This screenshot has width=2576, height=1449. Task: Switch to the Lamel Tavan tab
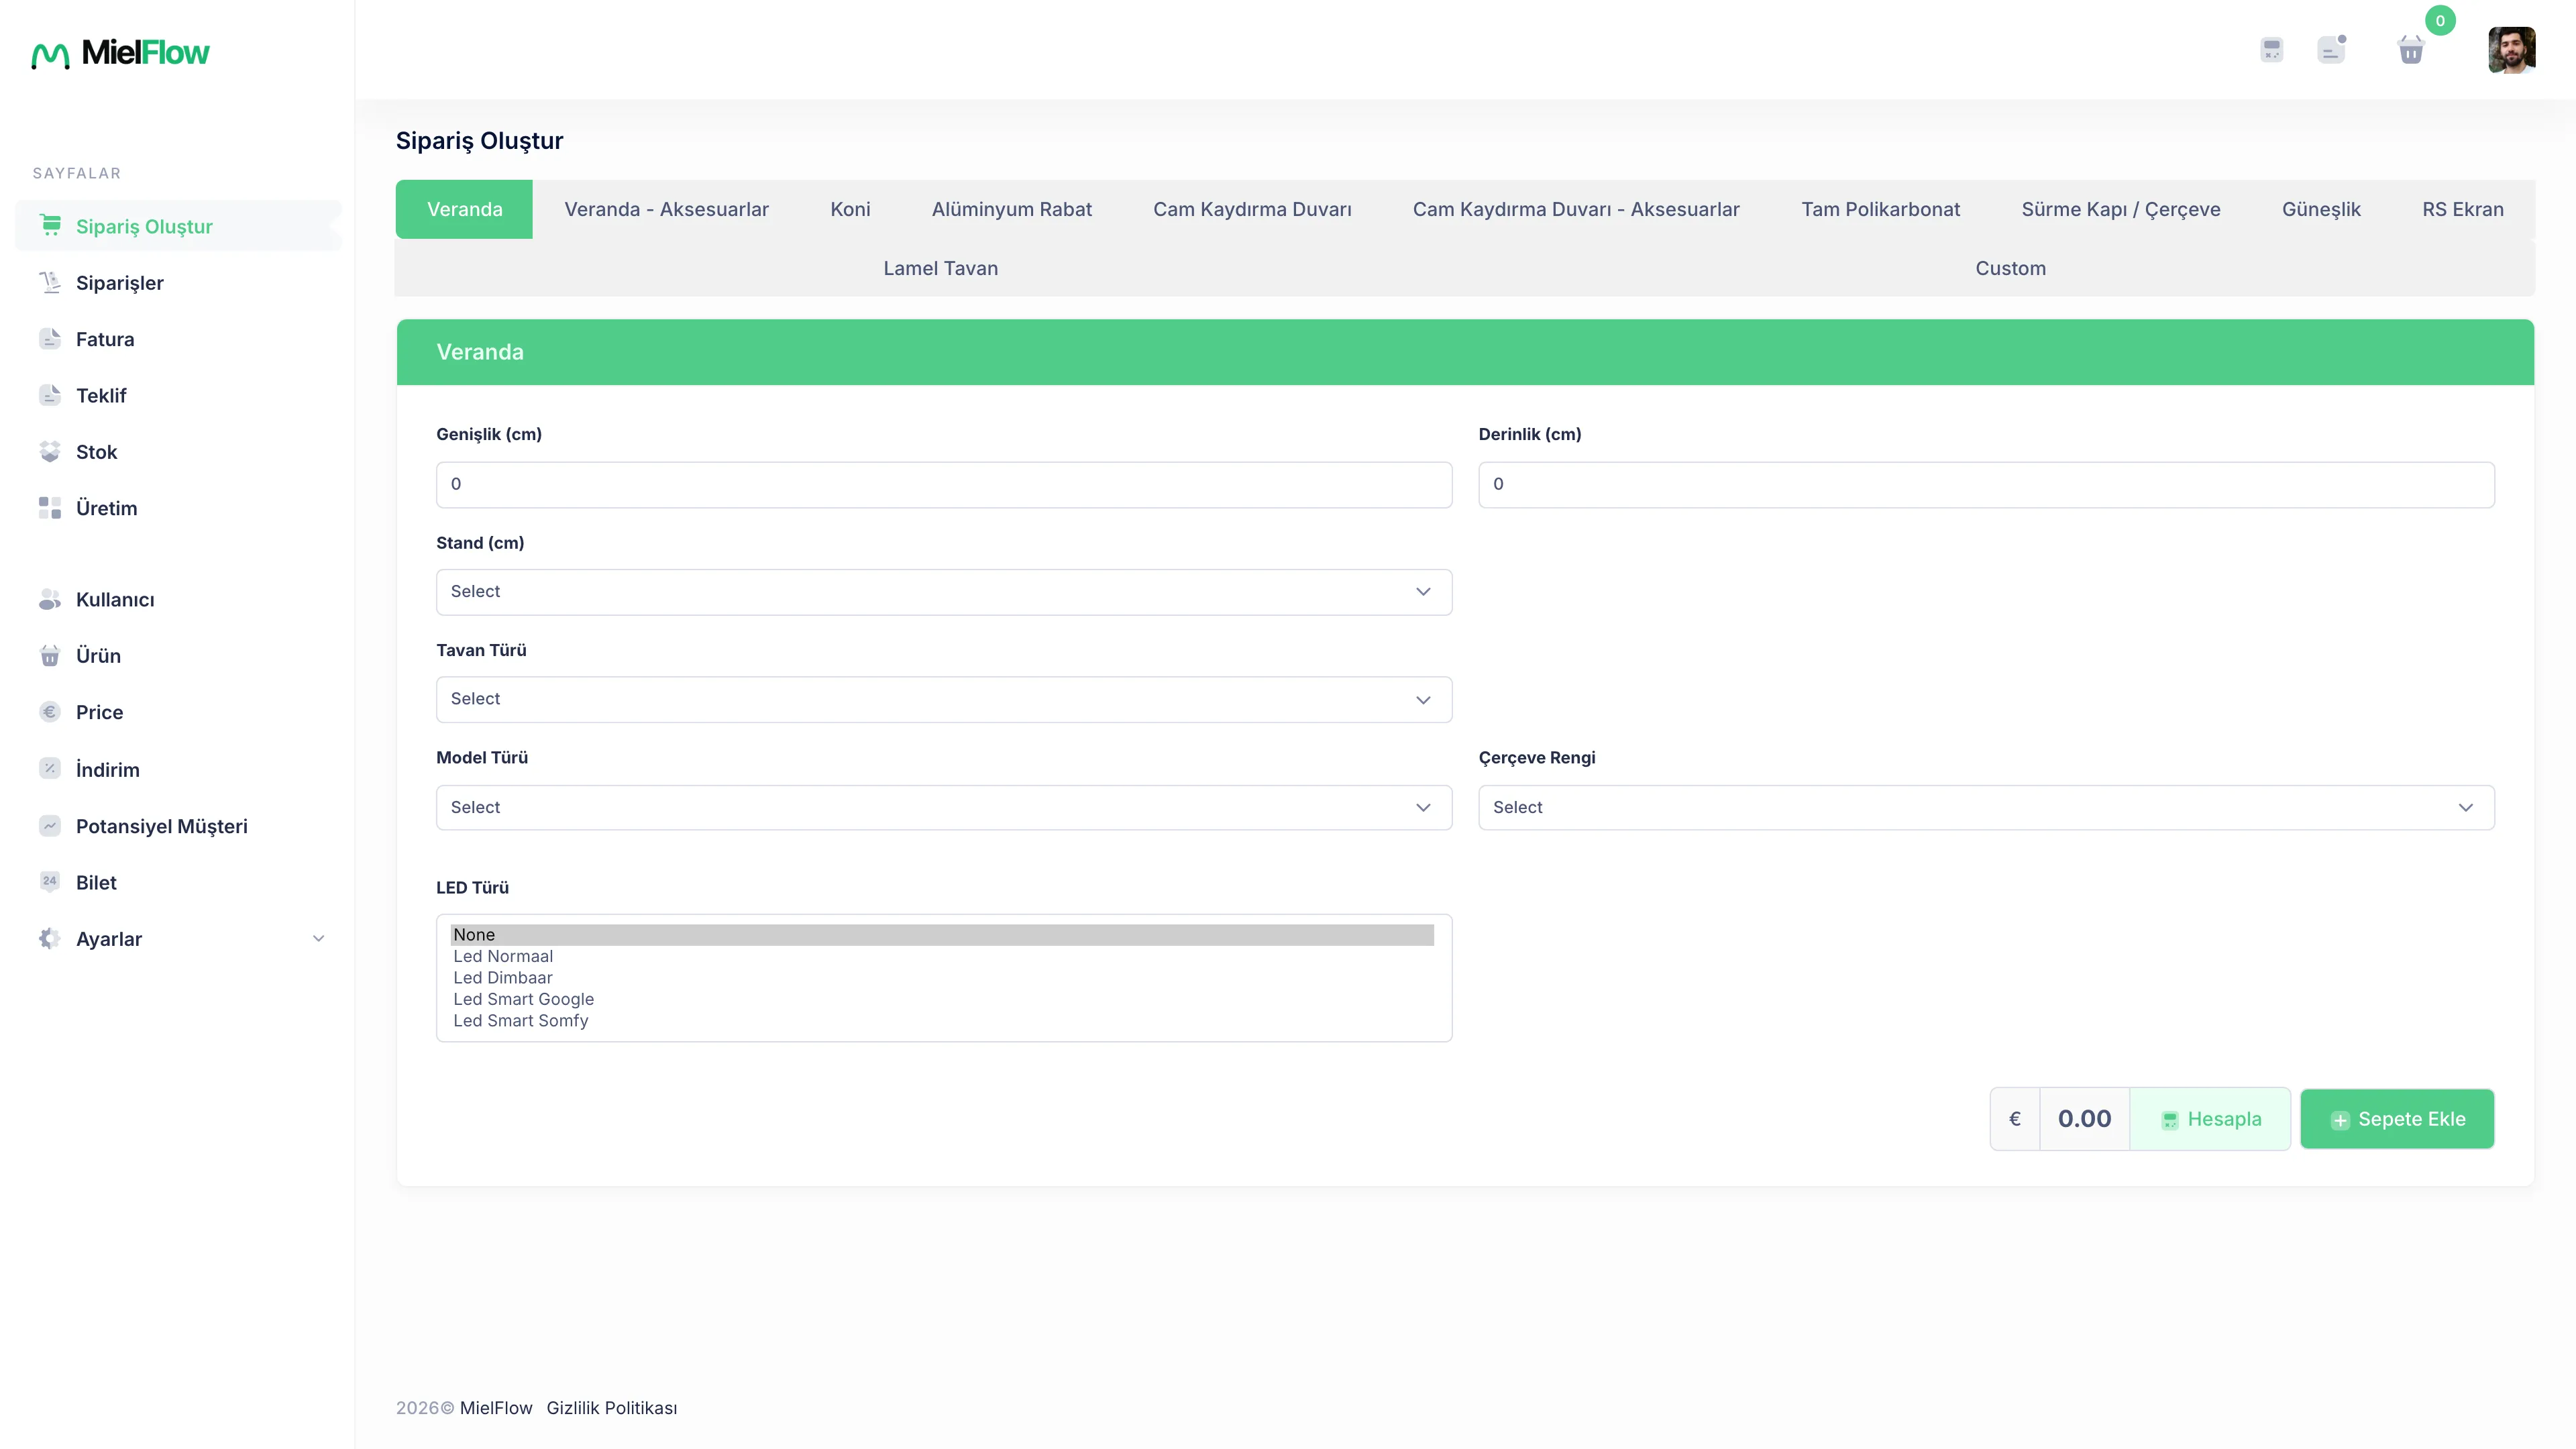(x=940, y=268)
